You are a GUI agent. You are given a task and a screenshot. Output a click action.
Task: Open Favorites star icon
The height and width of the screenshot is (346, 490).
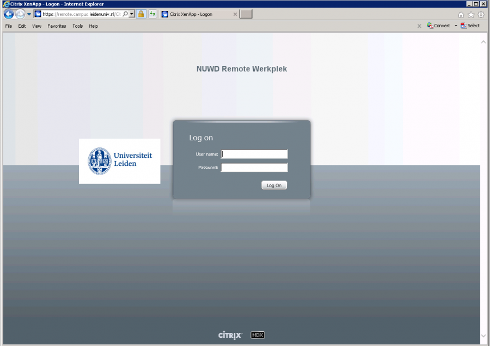pos(471,15)
